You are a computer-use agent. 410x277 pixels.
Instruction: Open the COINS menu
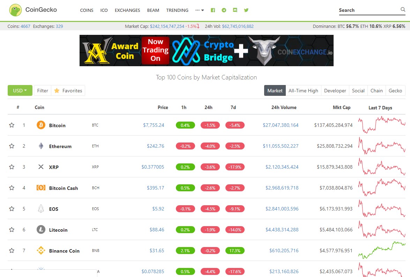coord(87,10)
